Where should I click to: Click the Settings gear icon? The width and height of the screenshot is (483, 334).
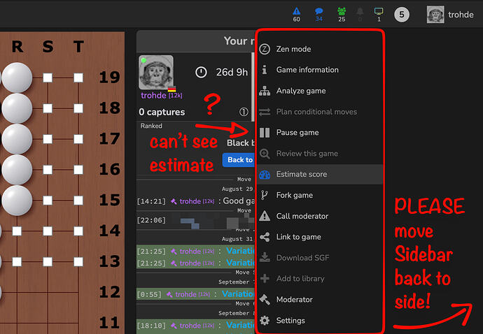pyautogui.click(x=265, y=321)
